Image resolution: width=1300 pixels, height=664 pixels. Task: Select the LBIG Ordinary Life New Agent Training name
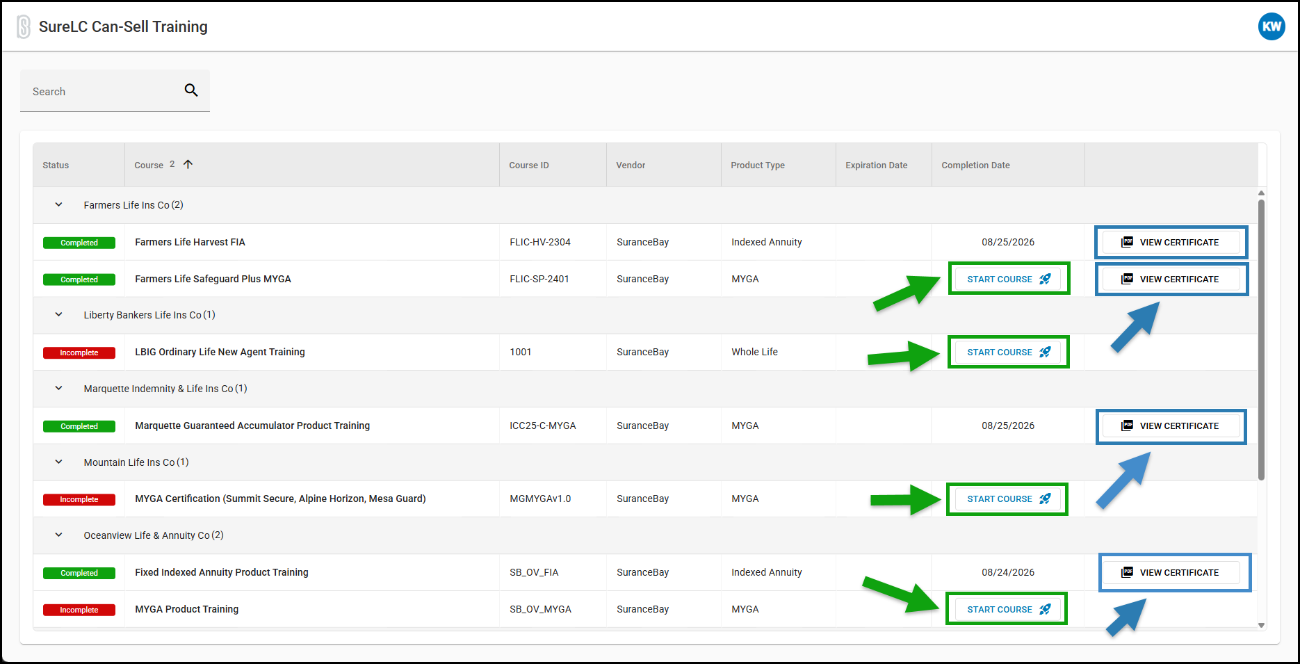pos(220,352)
